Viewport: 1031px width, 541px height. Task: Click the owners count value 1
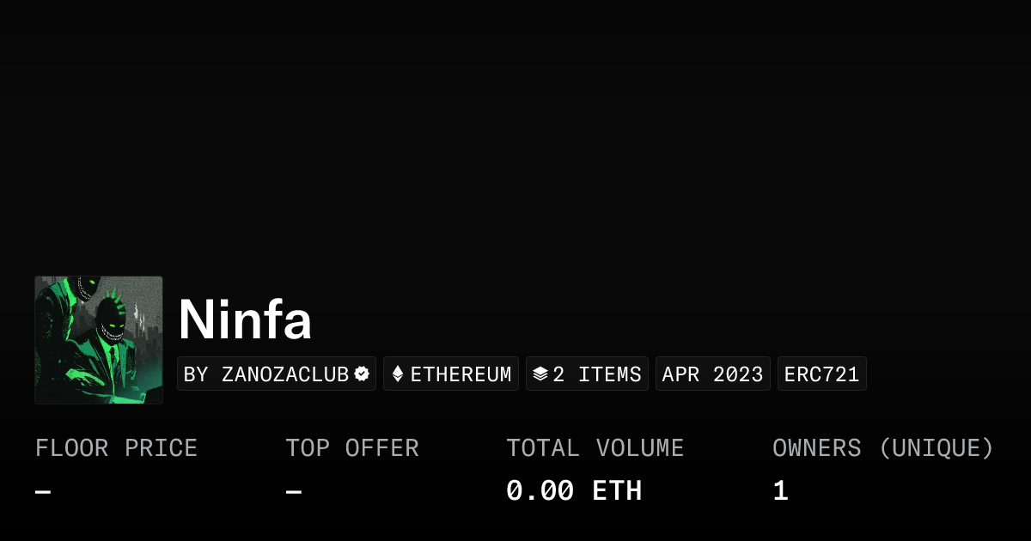(780, 491)
